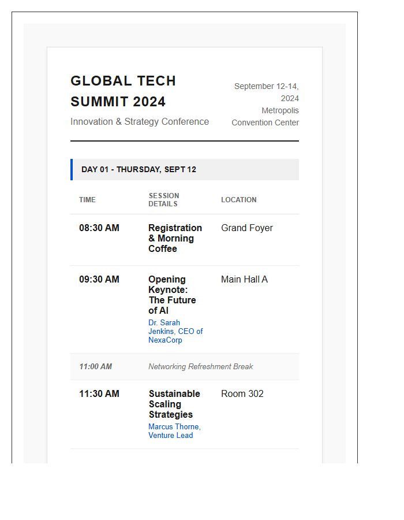Click the Metropolis Convention Center venue text
Screen dimensions: 404x520
pos(265,116)
